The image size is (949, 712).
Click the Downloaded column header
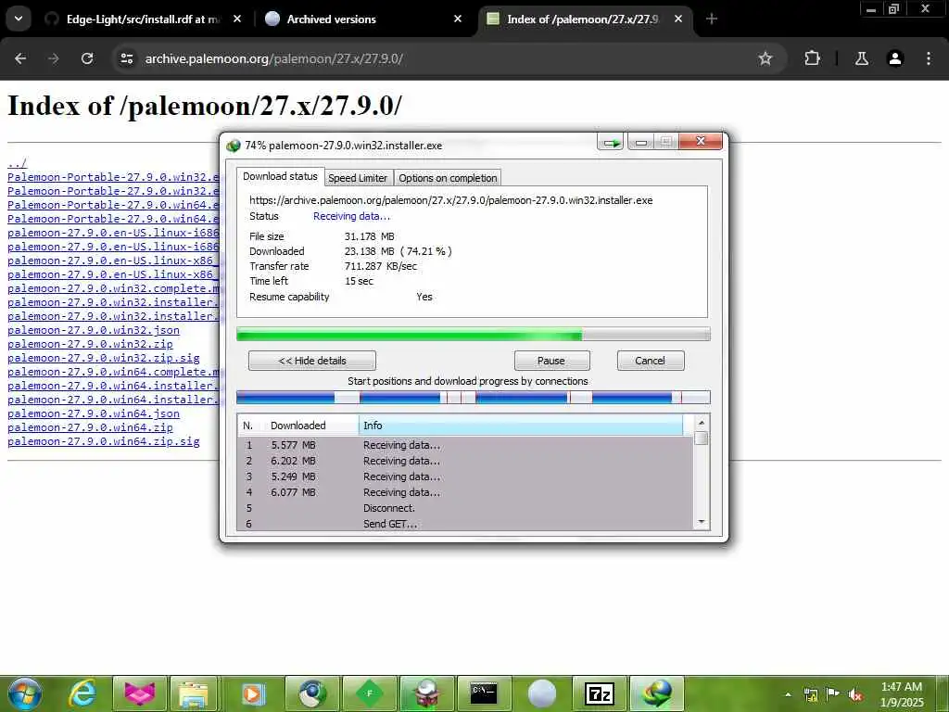tap(311, 426)
